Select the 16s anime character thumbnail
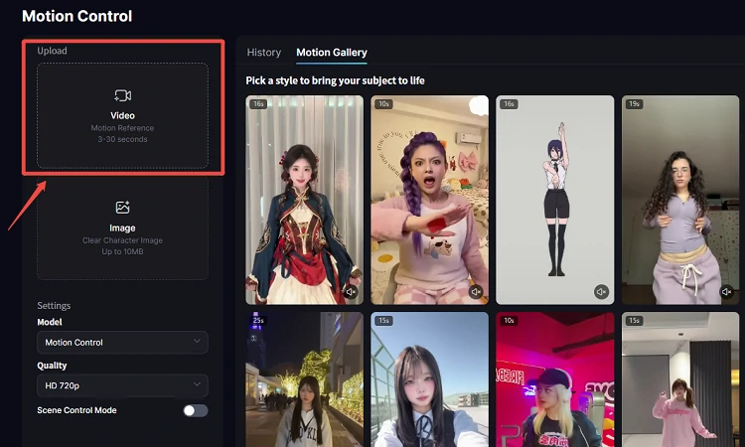Screen dimensions: 745x447 [x=555, y=200]
